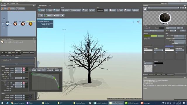Switch to the Displacement properties tab
Screen dimensions: 187x105
[x=26, y=52]
